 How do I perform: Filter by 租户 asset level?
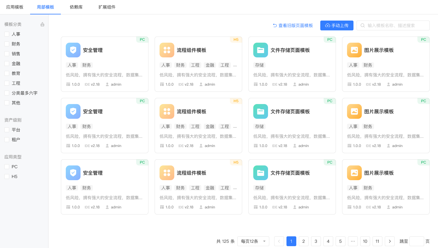(7, 140)
